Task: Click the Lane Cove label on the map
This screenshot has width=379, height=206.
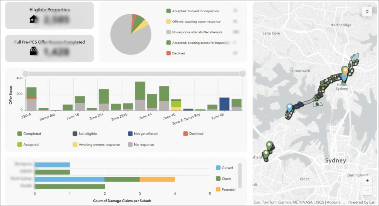Action: click(271, 33)
